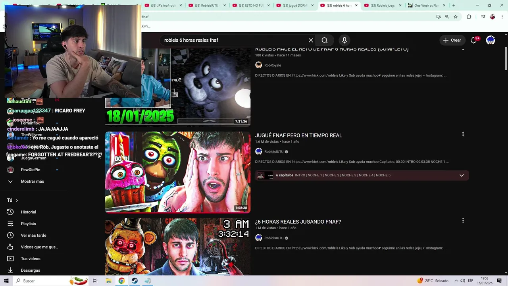Screen dimensions: 508x286
Task: Click the install app icon in address bar
Action: click(x=439, y=17)
